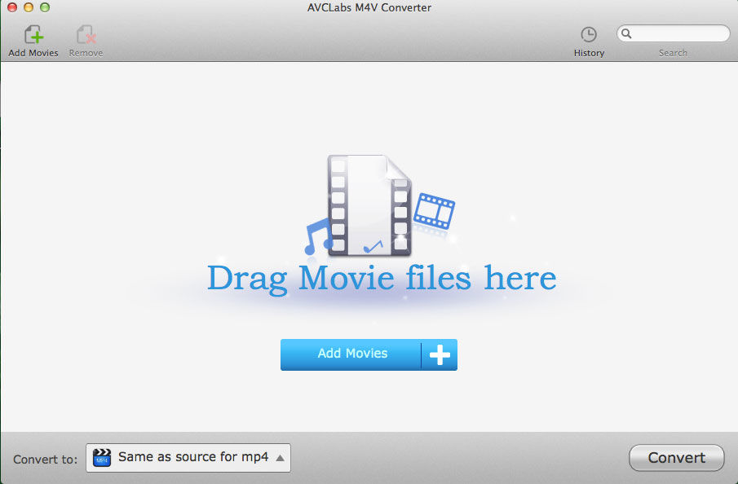738x484 pixels.
Task: Minimize the window with the yellow button
Action: [29, 7]
